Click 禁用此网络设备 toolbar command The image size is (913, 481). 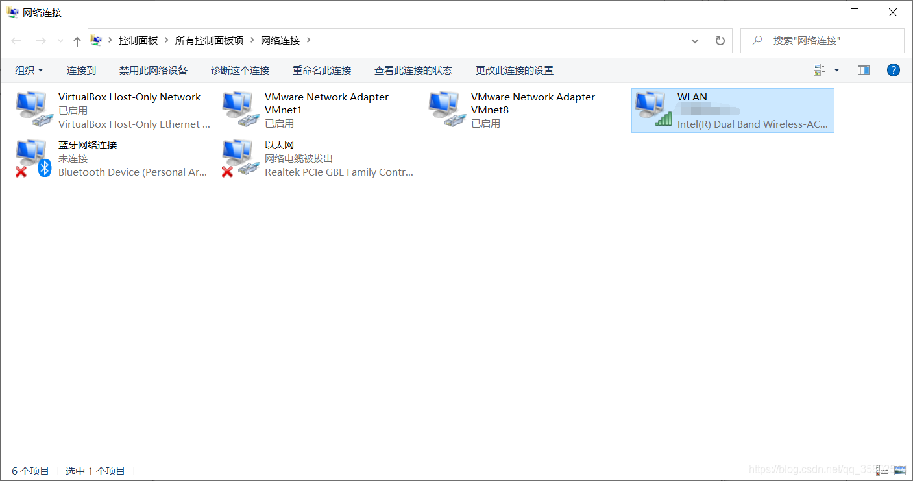[x=153, y=70]
